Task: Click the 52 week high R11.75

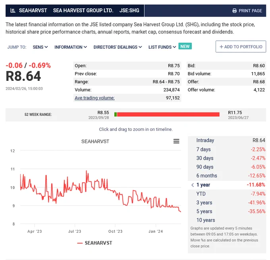Action: [235, 113]
